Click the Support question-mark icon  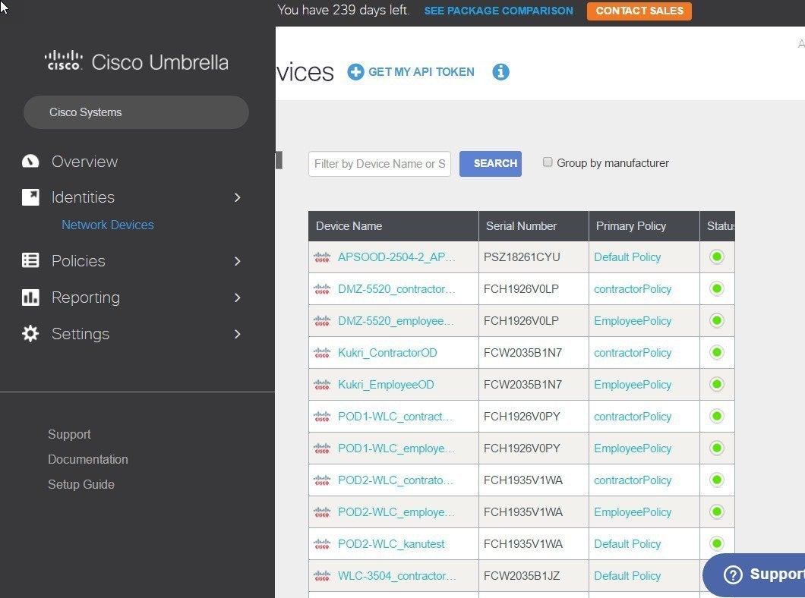[733, 575]
